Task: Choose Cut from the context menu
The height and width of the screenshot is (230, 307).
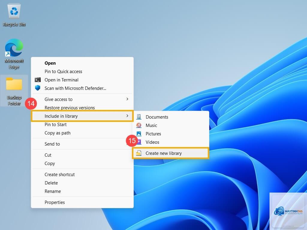Action: tap(82, 155)
